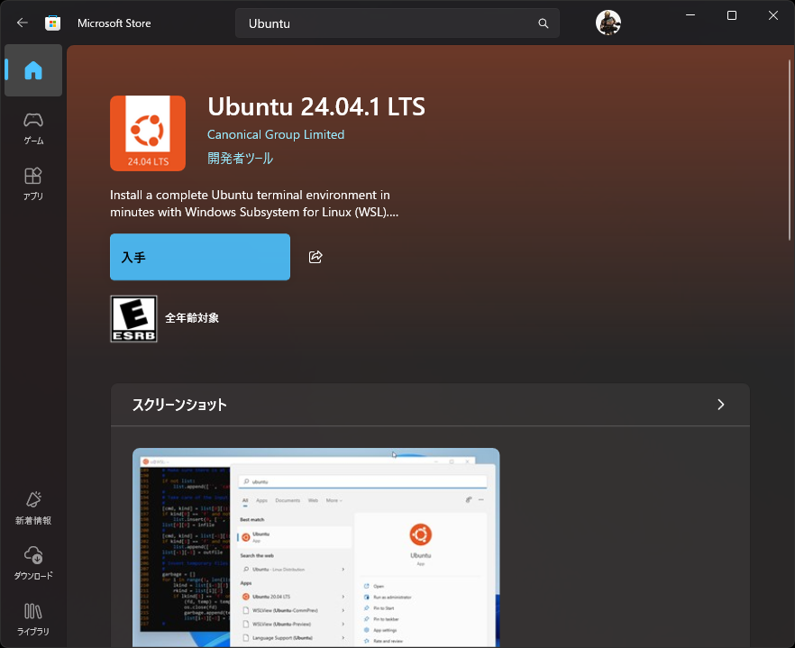
Task: Click the ESRB Everyone rating badge
Action: (x=133, y=318)
